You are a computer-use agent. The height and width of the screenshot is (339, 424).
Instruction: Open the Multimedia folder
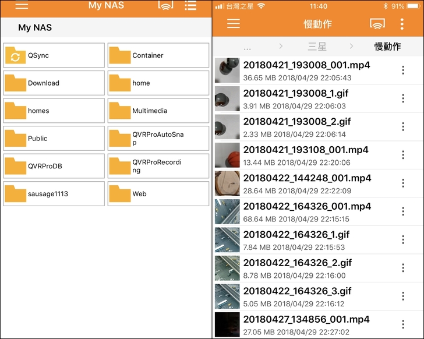[158, 111]
